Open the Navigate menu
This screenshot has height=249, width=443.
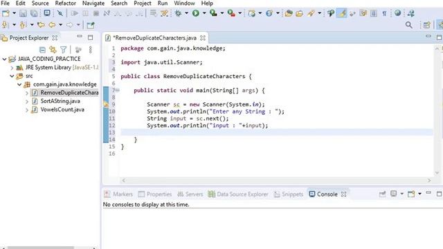tap(93, 3)
